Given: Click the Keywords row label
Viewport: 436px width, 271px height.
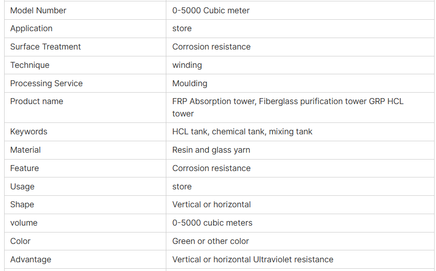Looking at the screenshot, I should tap(29, 132).
